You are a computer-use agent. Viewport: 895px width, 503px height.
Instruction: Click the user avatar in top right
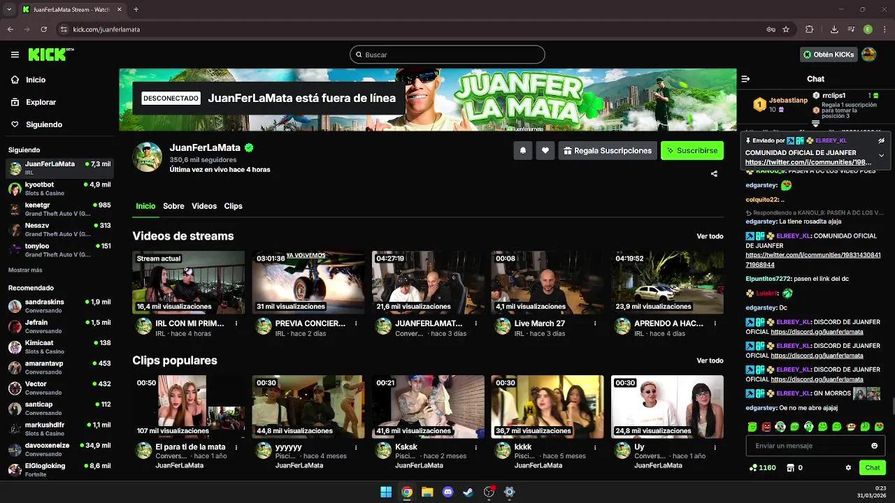(868, 54)
